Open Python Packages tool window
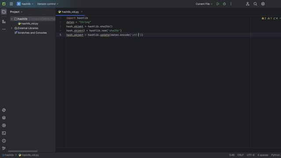This screenshot has width=281, height=158. [x=4, y=110]
